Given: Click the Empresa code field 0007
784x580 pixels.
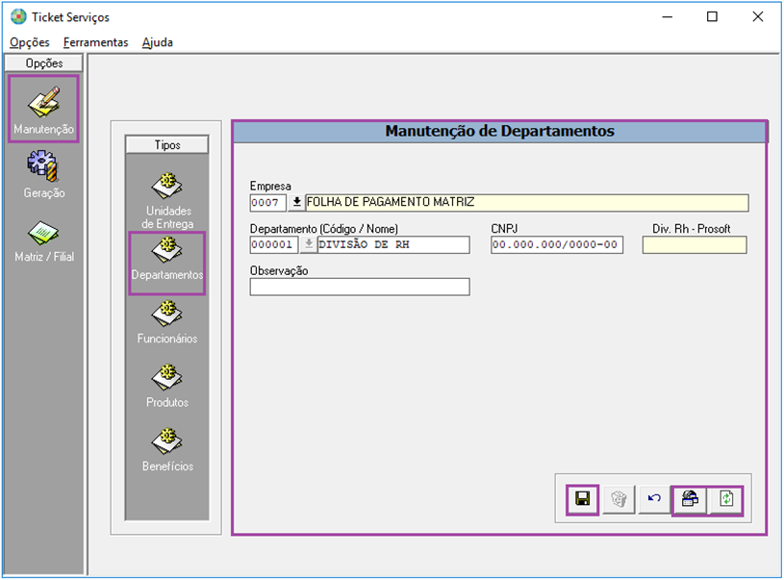Looking at the screenshot, I should coord(268,203).
